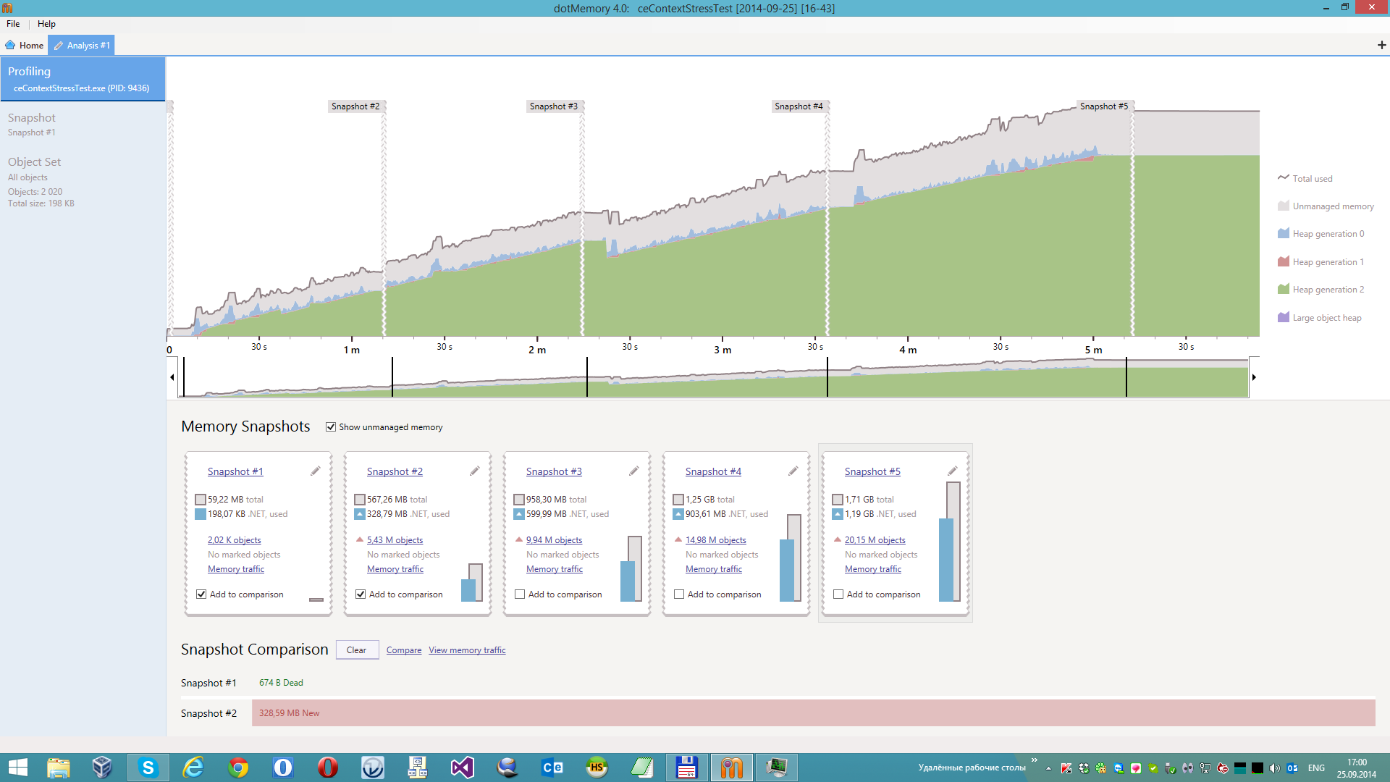Screen dimensions: 1390x782
Task: Click Snapshot #3 marker on timeline
Action: 554,106
